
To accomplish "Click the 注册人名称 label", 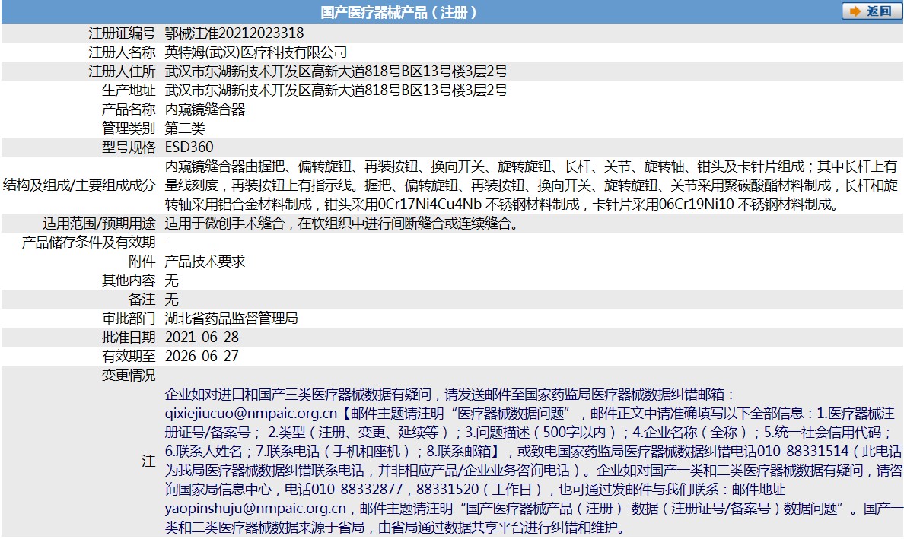I will [x=122, y=52].
